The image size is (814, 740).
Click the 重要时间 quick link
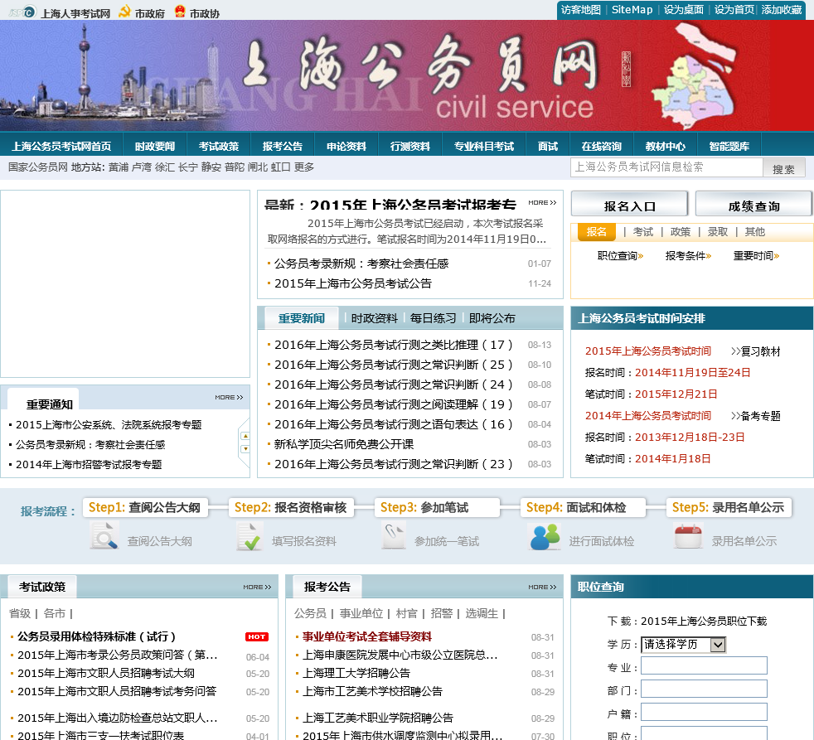click(756, 256)
